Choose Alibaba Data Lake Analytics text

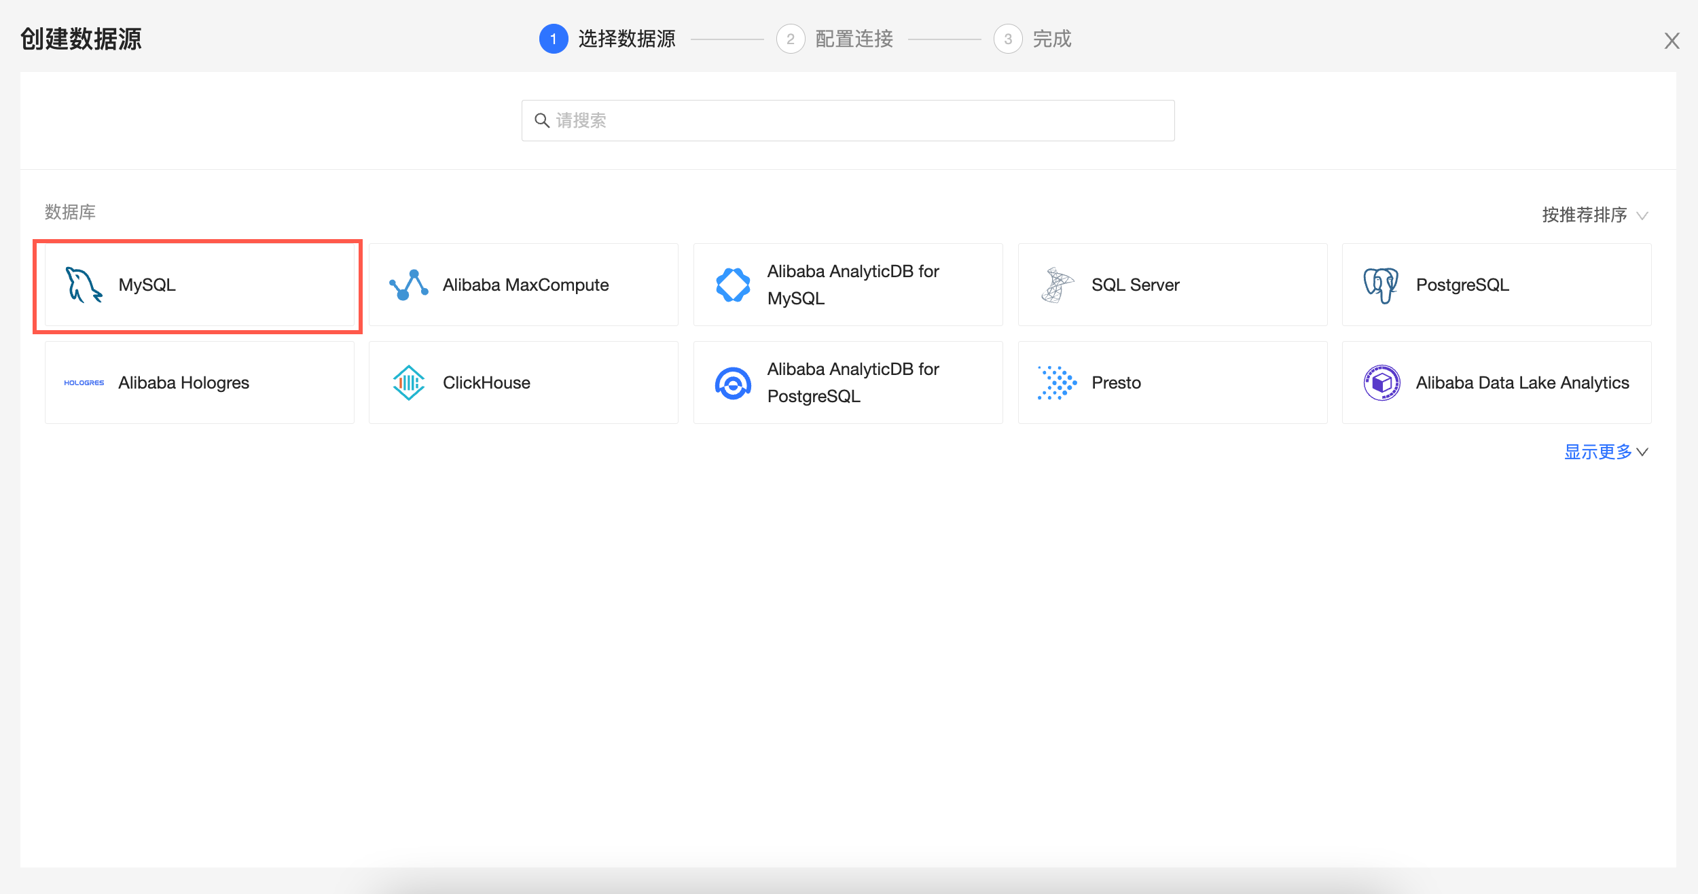(x=1522, y=382)
